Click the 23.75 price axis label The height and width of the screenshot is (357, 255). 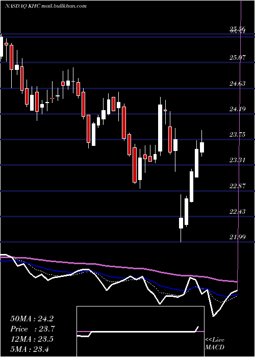[x=238, y=135]
